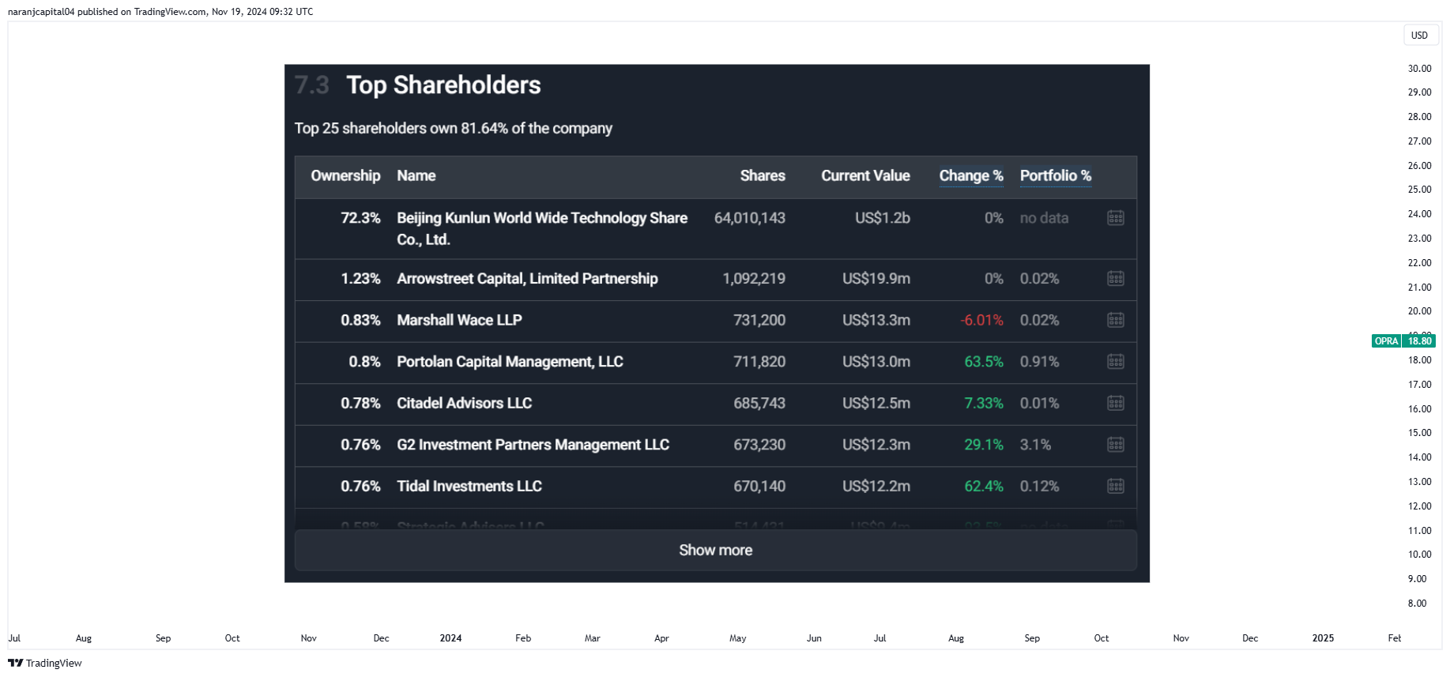Click current value US$13.3m
The image size is (1450, 677).
tap(876, 320)
